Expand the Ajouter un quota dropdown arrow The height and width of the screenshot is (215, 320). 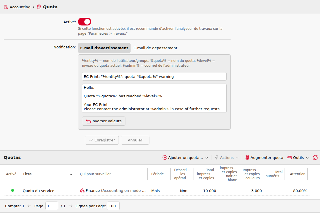coord(207,158)
